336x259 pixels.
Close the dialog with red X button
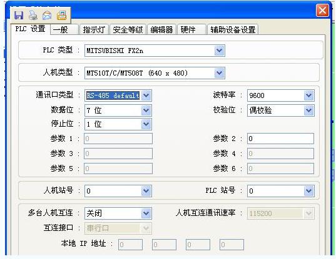322,11
